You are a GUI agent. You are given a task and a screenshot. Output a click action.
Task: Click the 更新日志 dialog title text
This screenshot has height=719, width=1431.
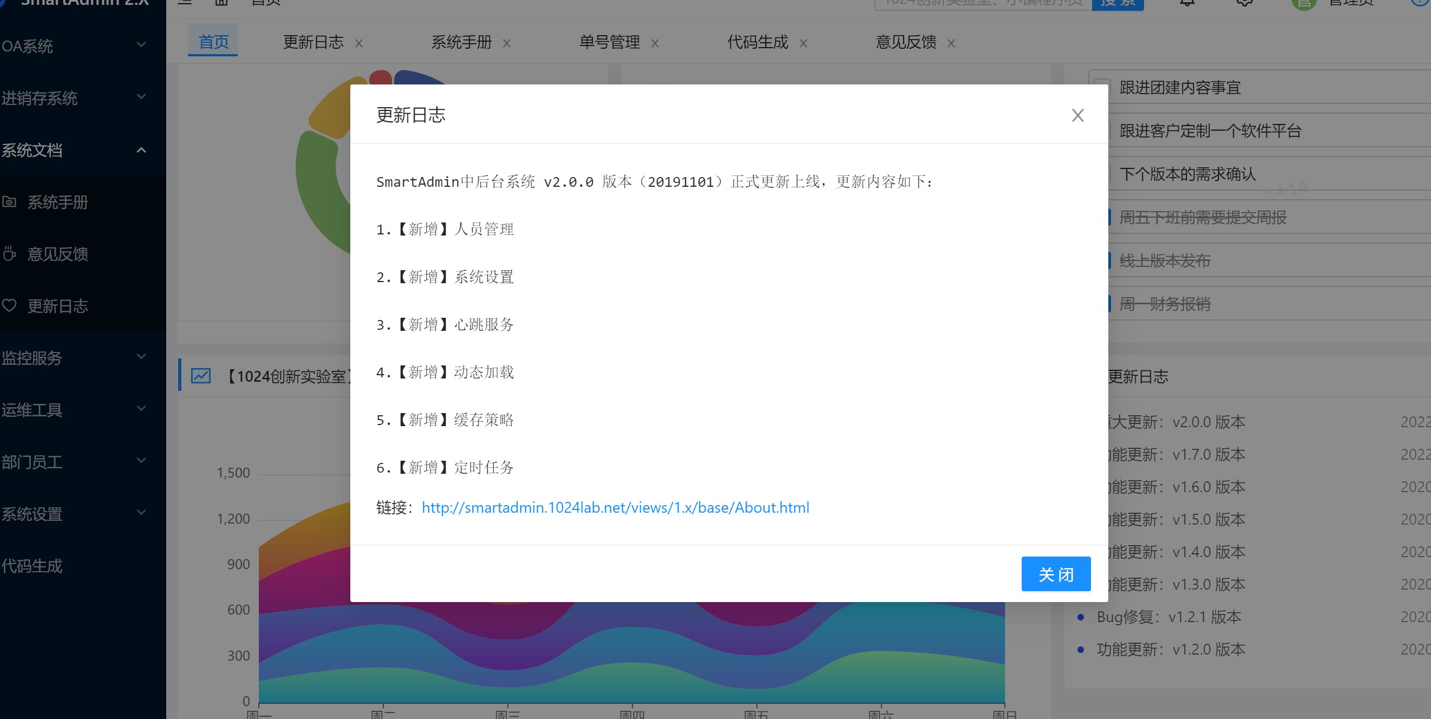coord(410,115)
